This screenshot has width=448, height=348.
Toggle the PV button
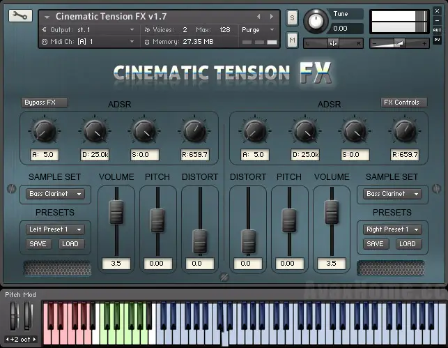tap(437, 40)
